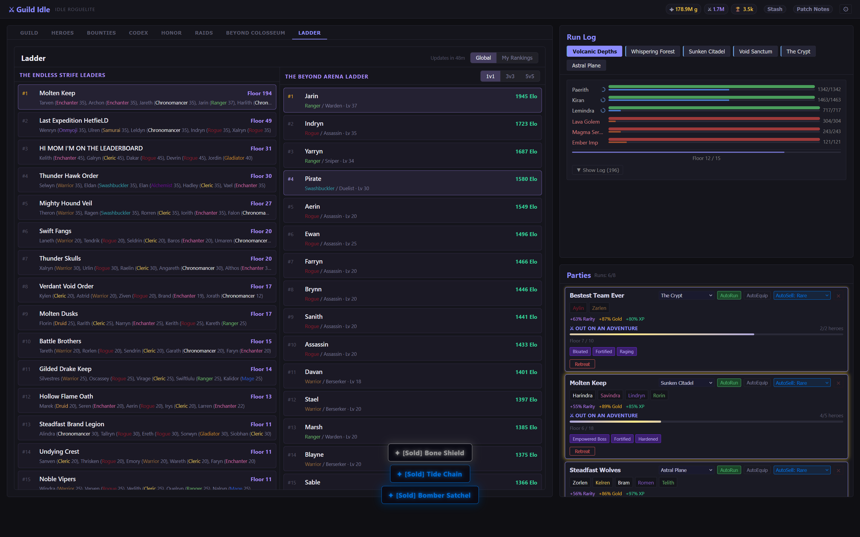860x537 pixels.
Task: Select the #1 Molten Keep ladder entry
Action: coord(147,97)
